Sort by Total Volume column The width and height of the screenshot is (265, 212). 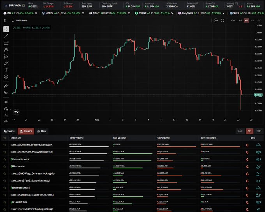click(76, 138)
